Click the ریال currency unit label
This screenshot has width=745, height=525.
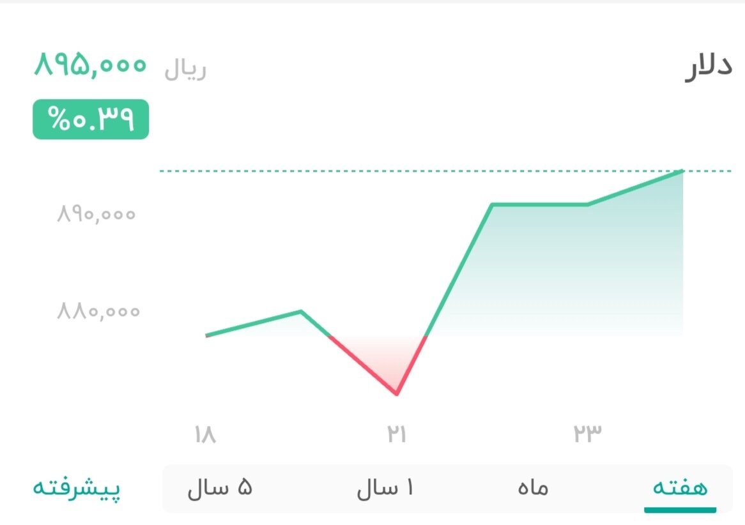tap(187, 70)
